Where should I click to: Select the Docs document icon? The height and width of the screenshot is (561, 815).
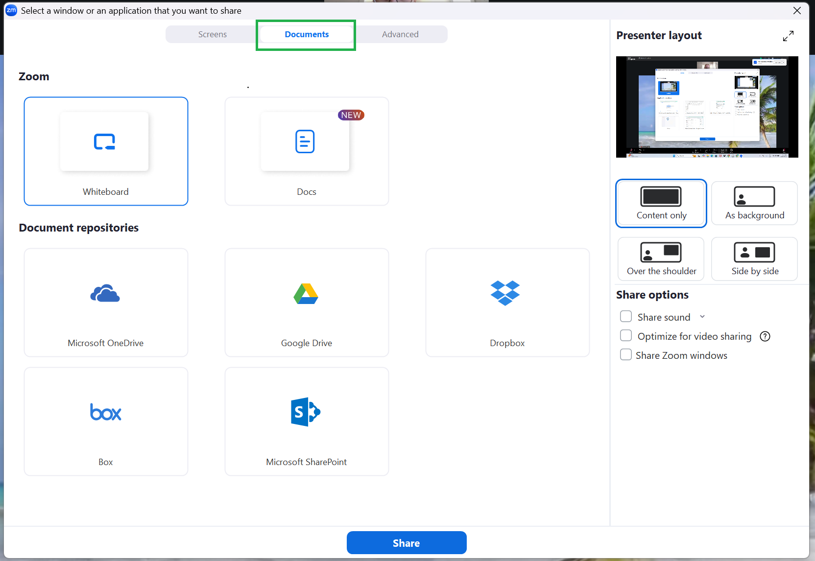coord(305,141)
